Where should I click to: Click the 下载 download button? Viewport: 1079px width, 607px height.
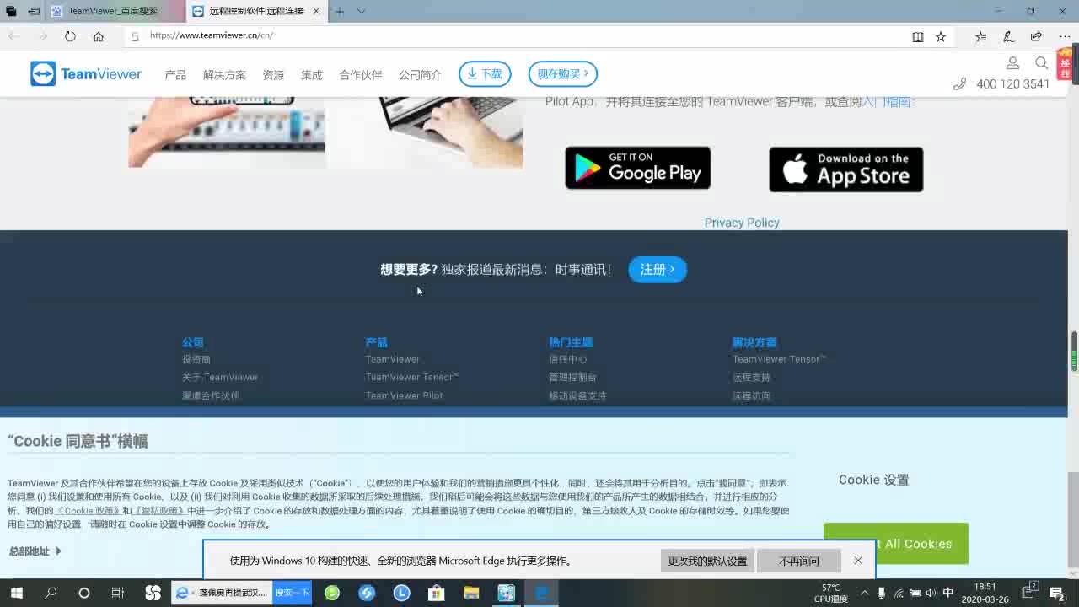click(x=485, y=73)
